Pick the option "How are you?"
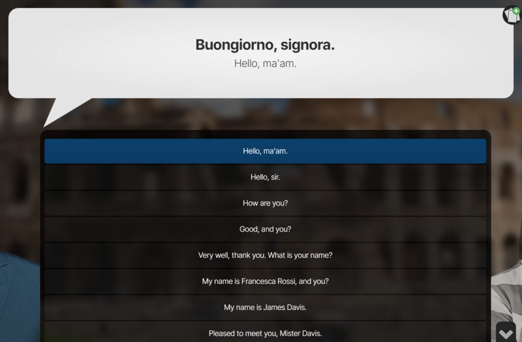The height and width of the screenshot is (342, 522). click(x=266, y=203)
